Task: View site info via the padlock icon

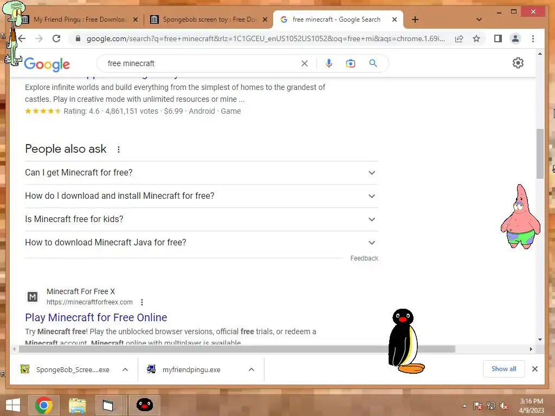Action: (x=78, y=38)
